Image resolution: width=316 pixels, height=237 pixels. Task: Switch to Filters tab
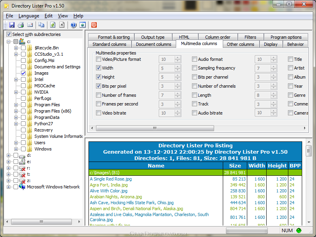tap(250, 37)
